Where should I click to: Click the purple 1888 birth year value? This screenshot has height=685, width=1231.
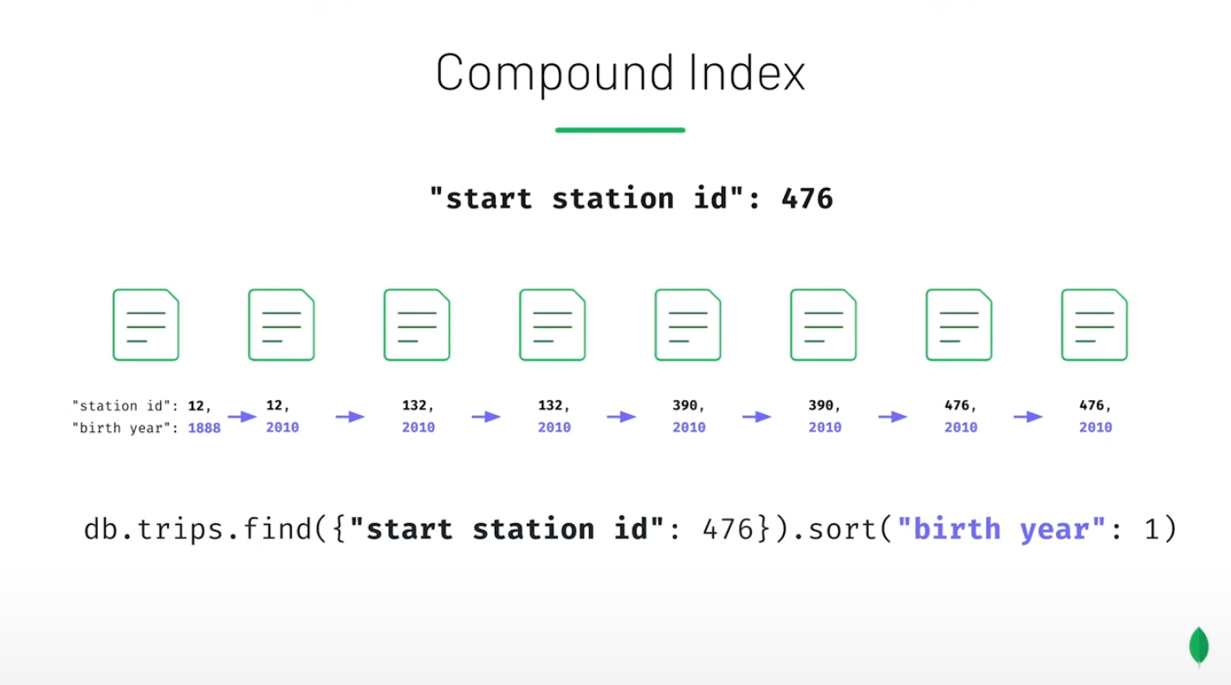click(204, 428)
